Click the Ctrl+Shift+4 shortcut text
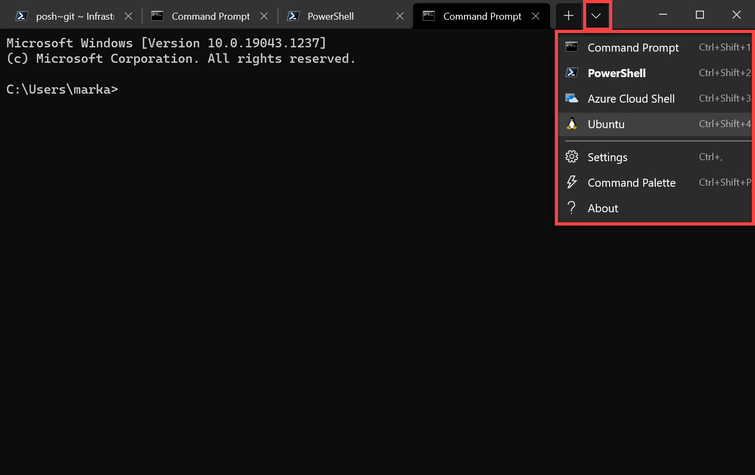The height and width of the screenshot is (475, 755). click(x=725, y=124)
